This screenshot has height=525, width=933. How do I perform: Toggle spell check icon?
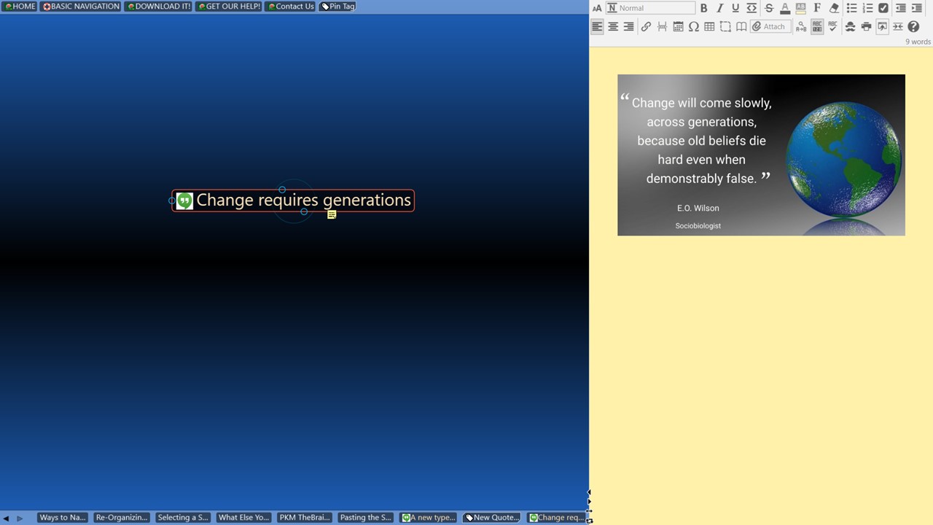[x=833, y=27]
